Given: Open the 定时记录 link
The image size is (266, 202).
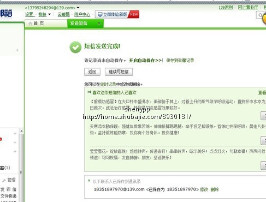Looking at the screenshot, I should click(x=108, y=85).
